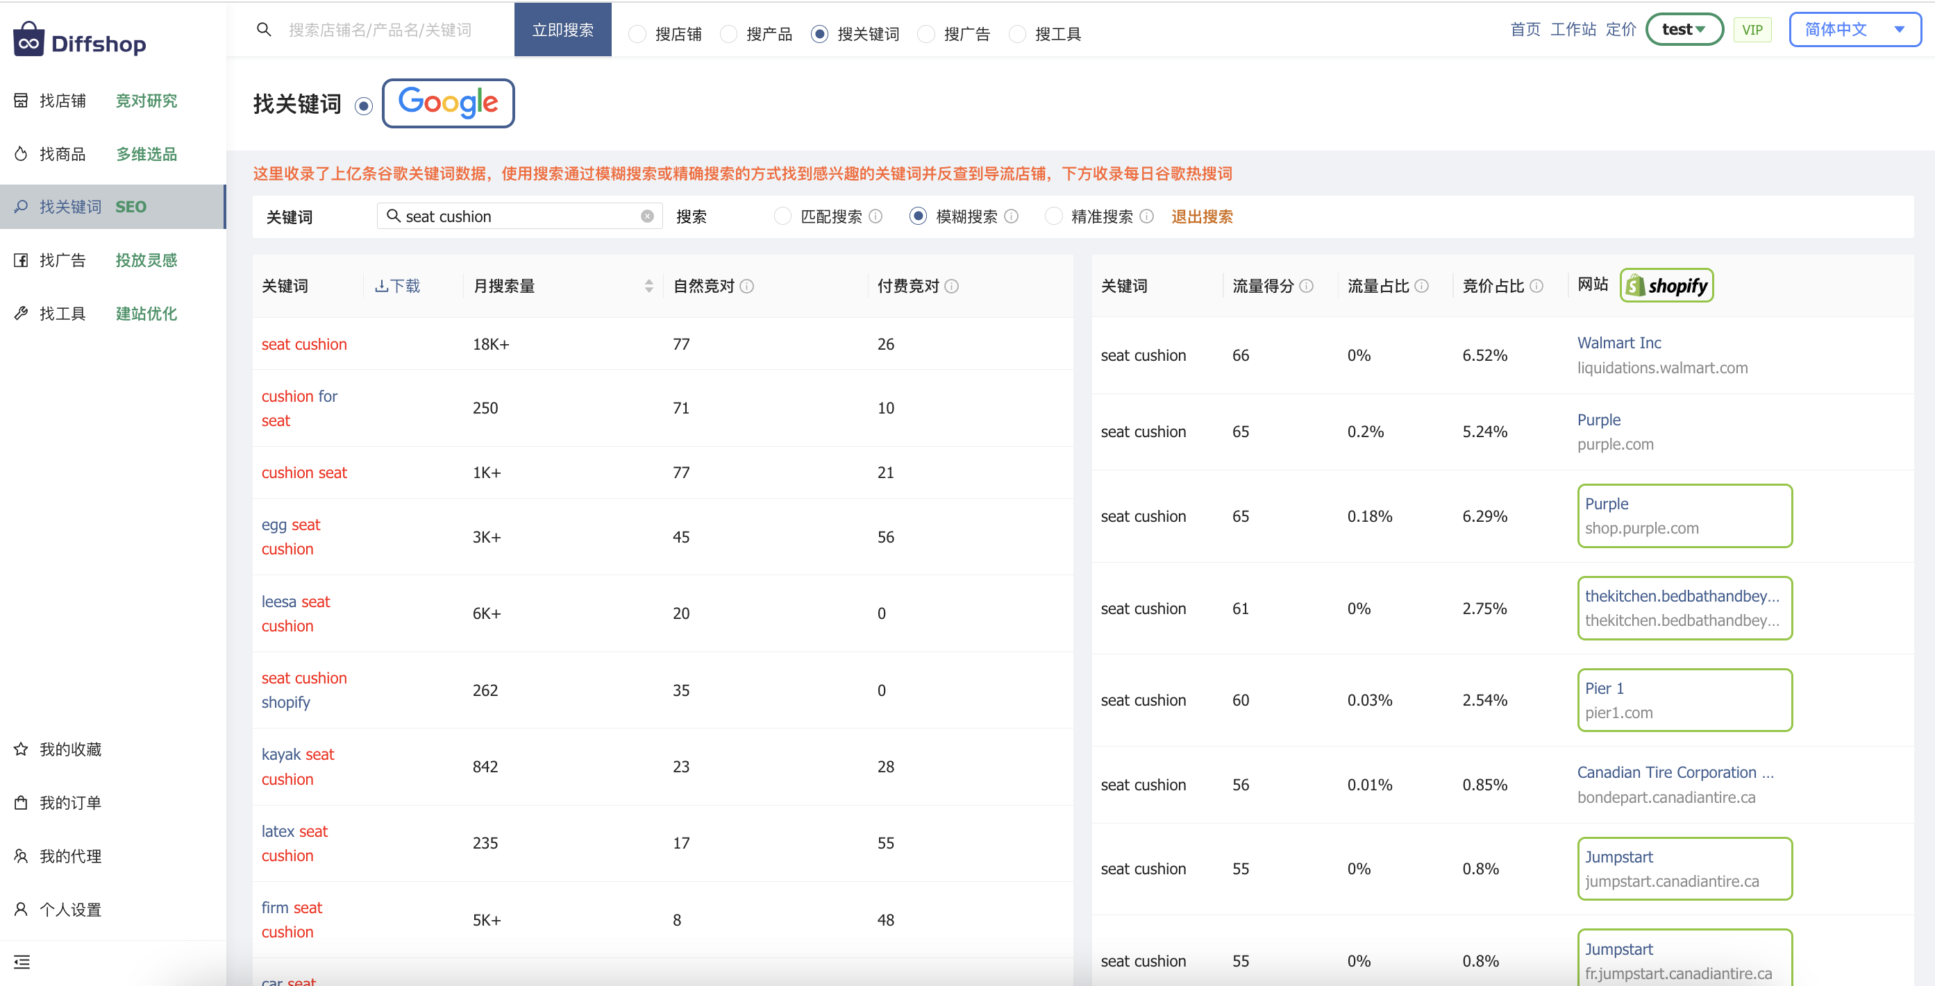1935x986 pixels.
Task: Click the info icon next to 匹配搜索
Action: 876,216
